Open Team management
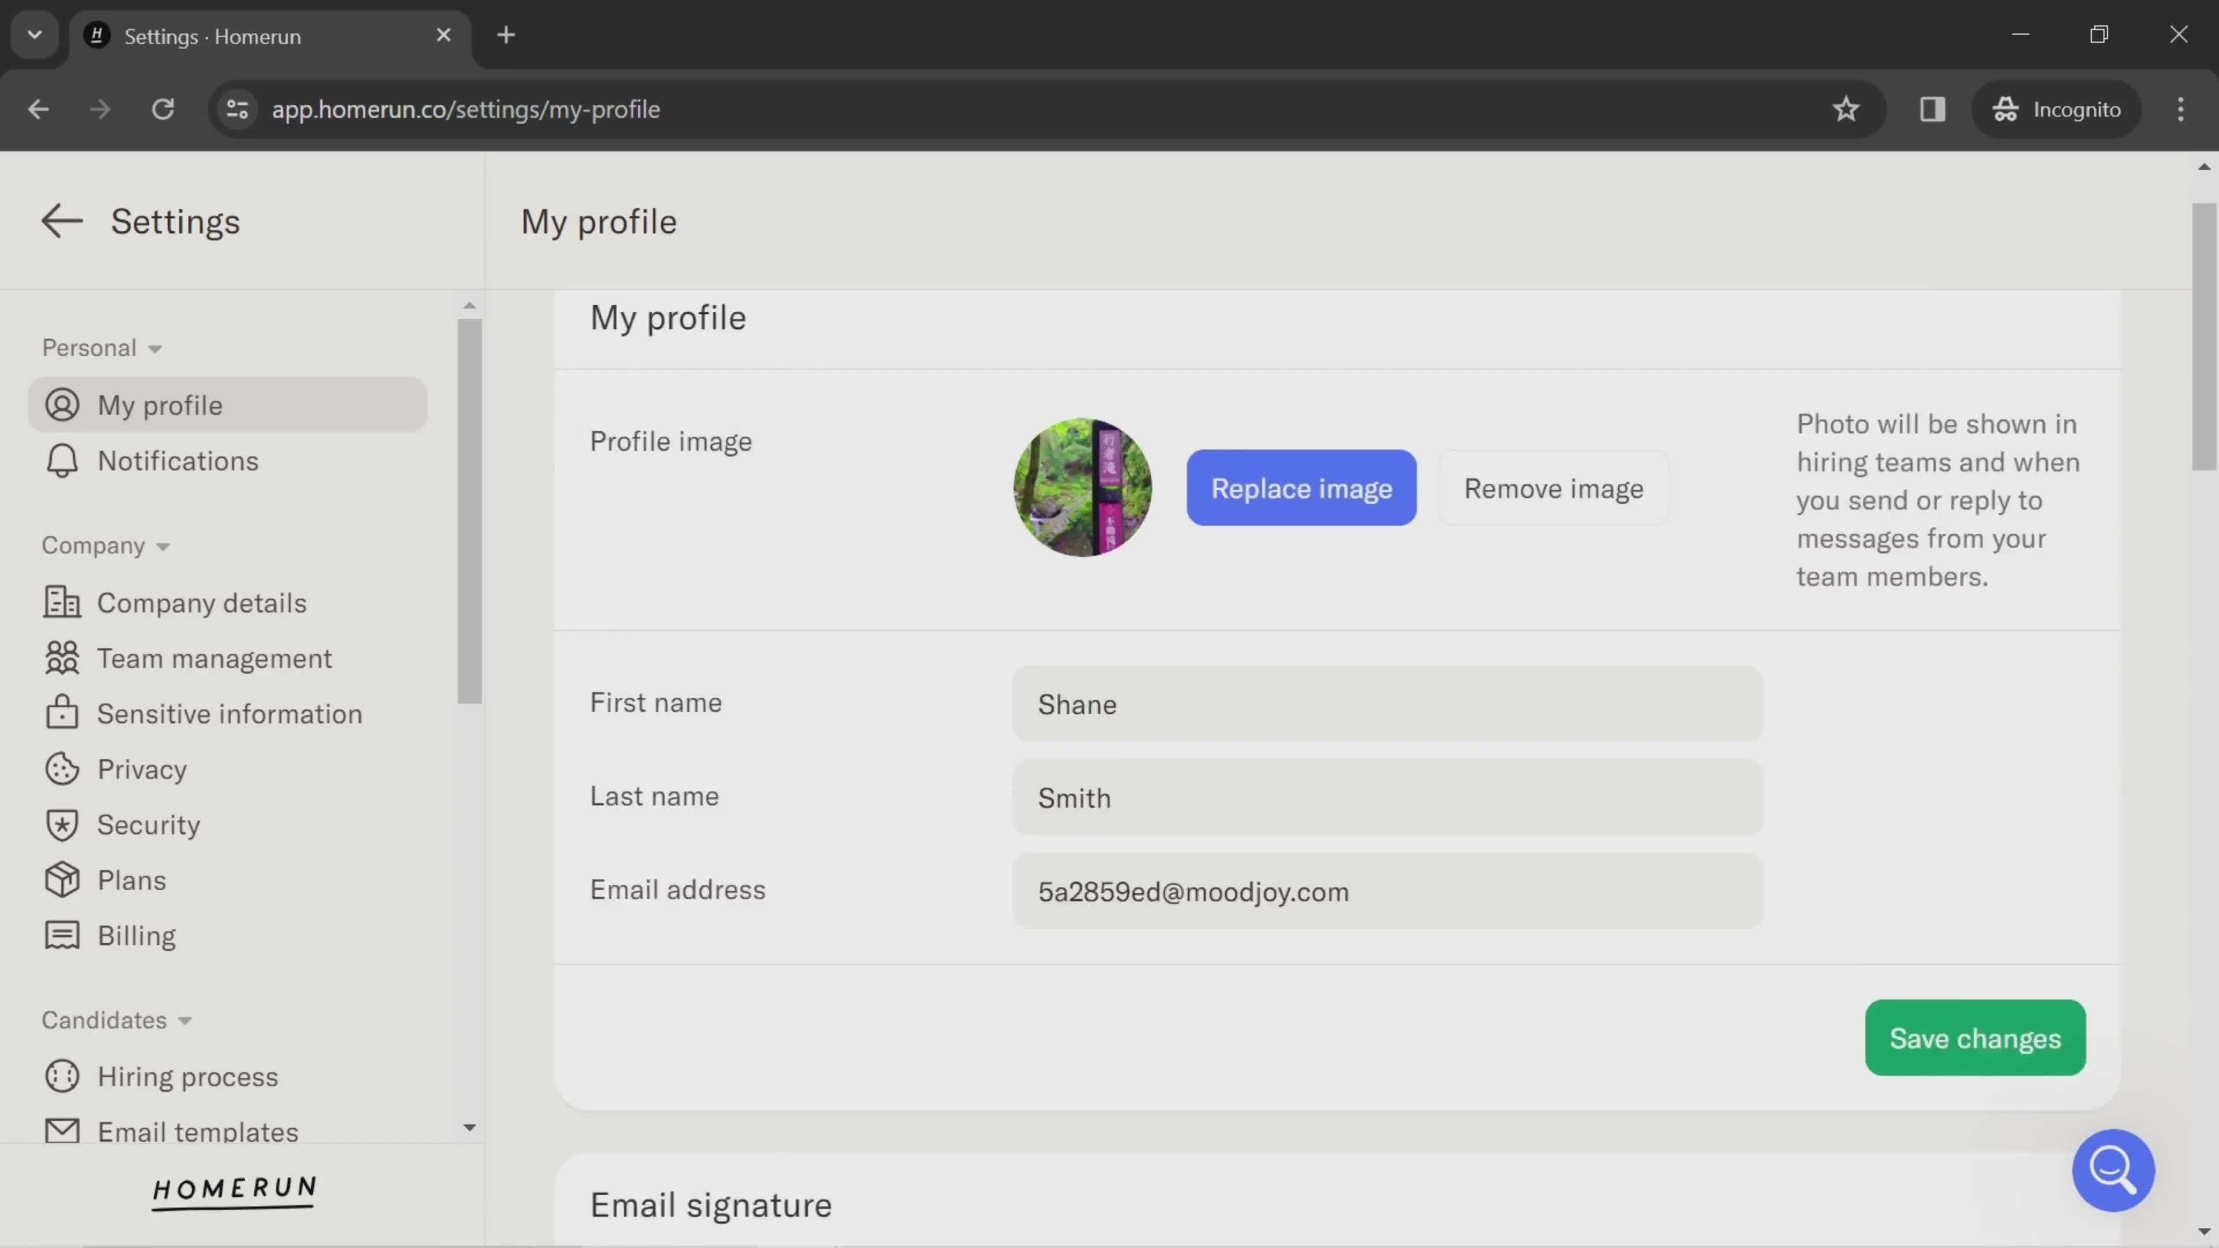Viewport: 2219px width, 1248px height. [x=228, y=658]
